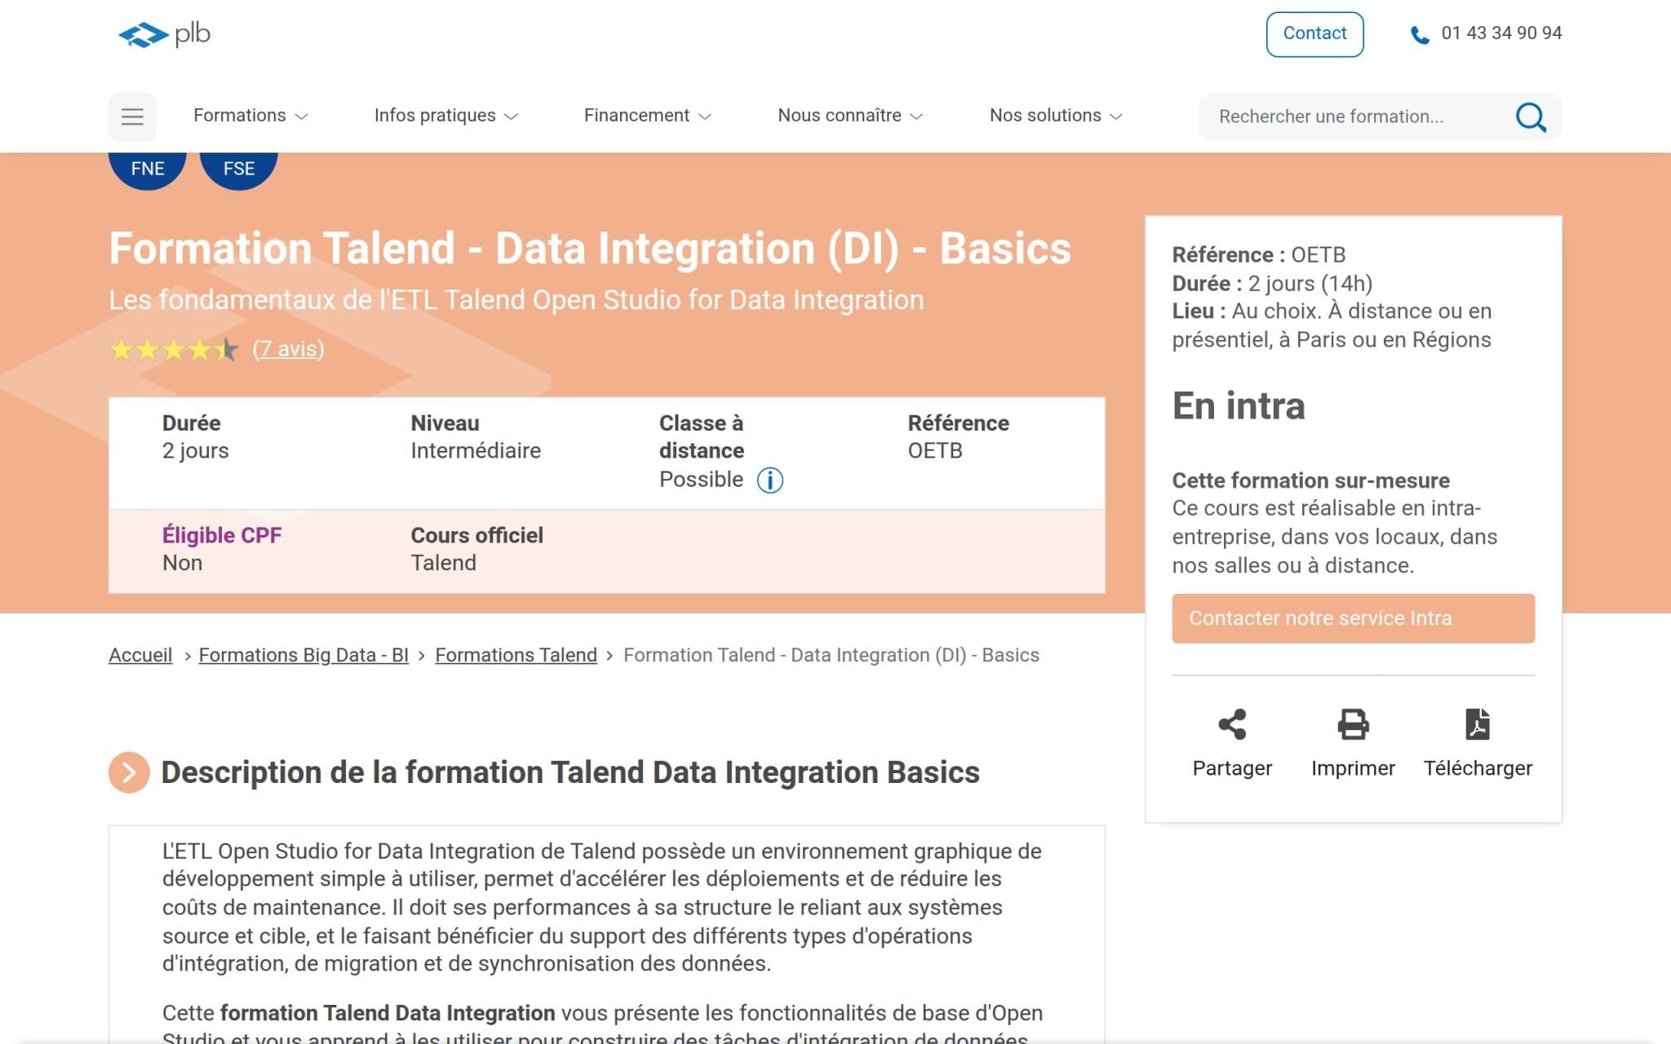The width and height of the screenshot is (1671, 1044).
Task: Click the Télécharger PDF icon
Action: [1478, 724]
